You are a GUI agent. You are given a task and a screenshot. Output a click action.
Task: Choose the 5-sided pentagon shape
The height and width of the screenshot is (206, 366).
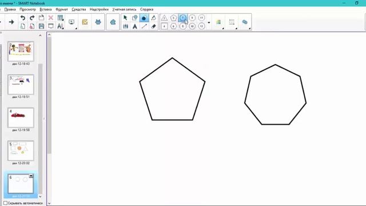point(173,18)
